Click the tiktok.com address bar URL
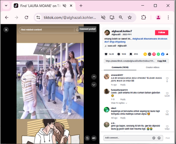This screenshot has width=176, height=144. coord(70,18)
